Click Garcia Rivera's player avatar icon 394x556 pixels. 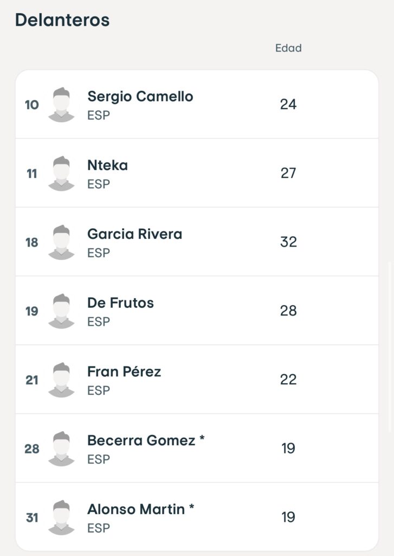coord(61,242)
